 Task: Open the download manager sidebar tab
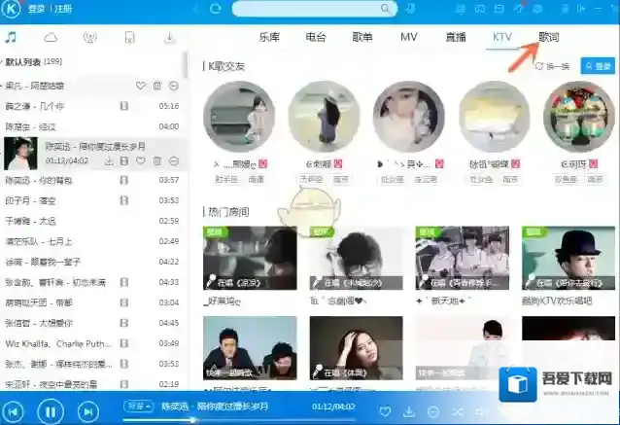coord(169,38)
